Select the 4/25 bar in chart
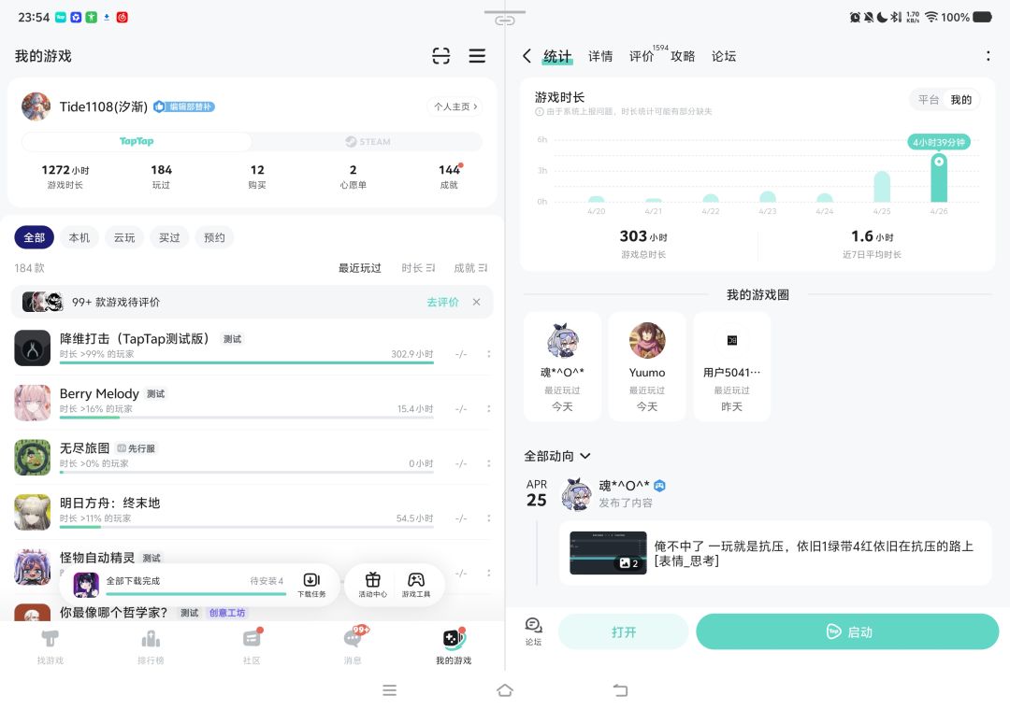This screenshot has width=1010, height=709. (x=882, y=187)
